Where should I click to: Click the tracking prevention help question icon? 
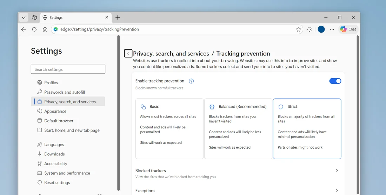click(x=191, y=81)
